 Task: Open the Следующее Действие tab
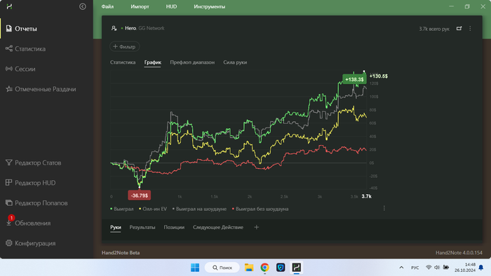[x=218, y=227]
